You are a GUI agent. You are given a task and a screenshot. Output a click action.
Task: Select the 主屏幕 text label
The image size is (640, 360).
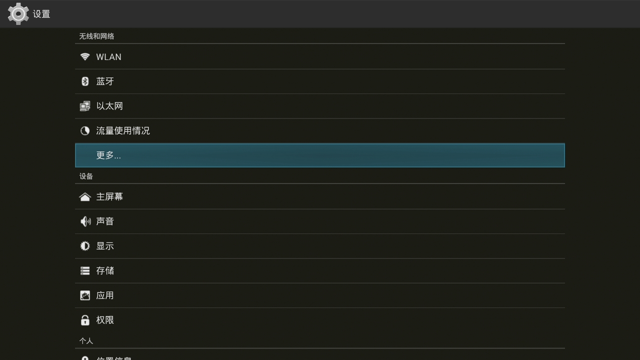[x=109, y=197]
